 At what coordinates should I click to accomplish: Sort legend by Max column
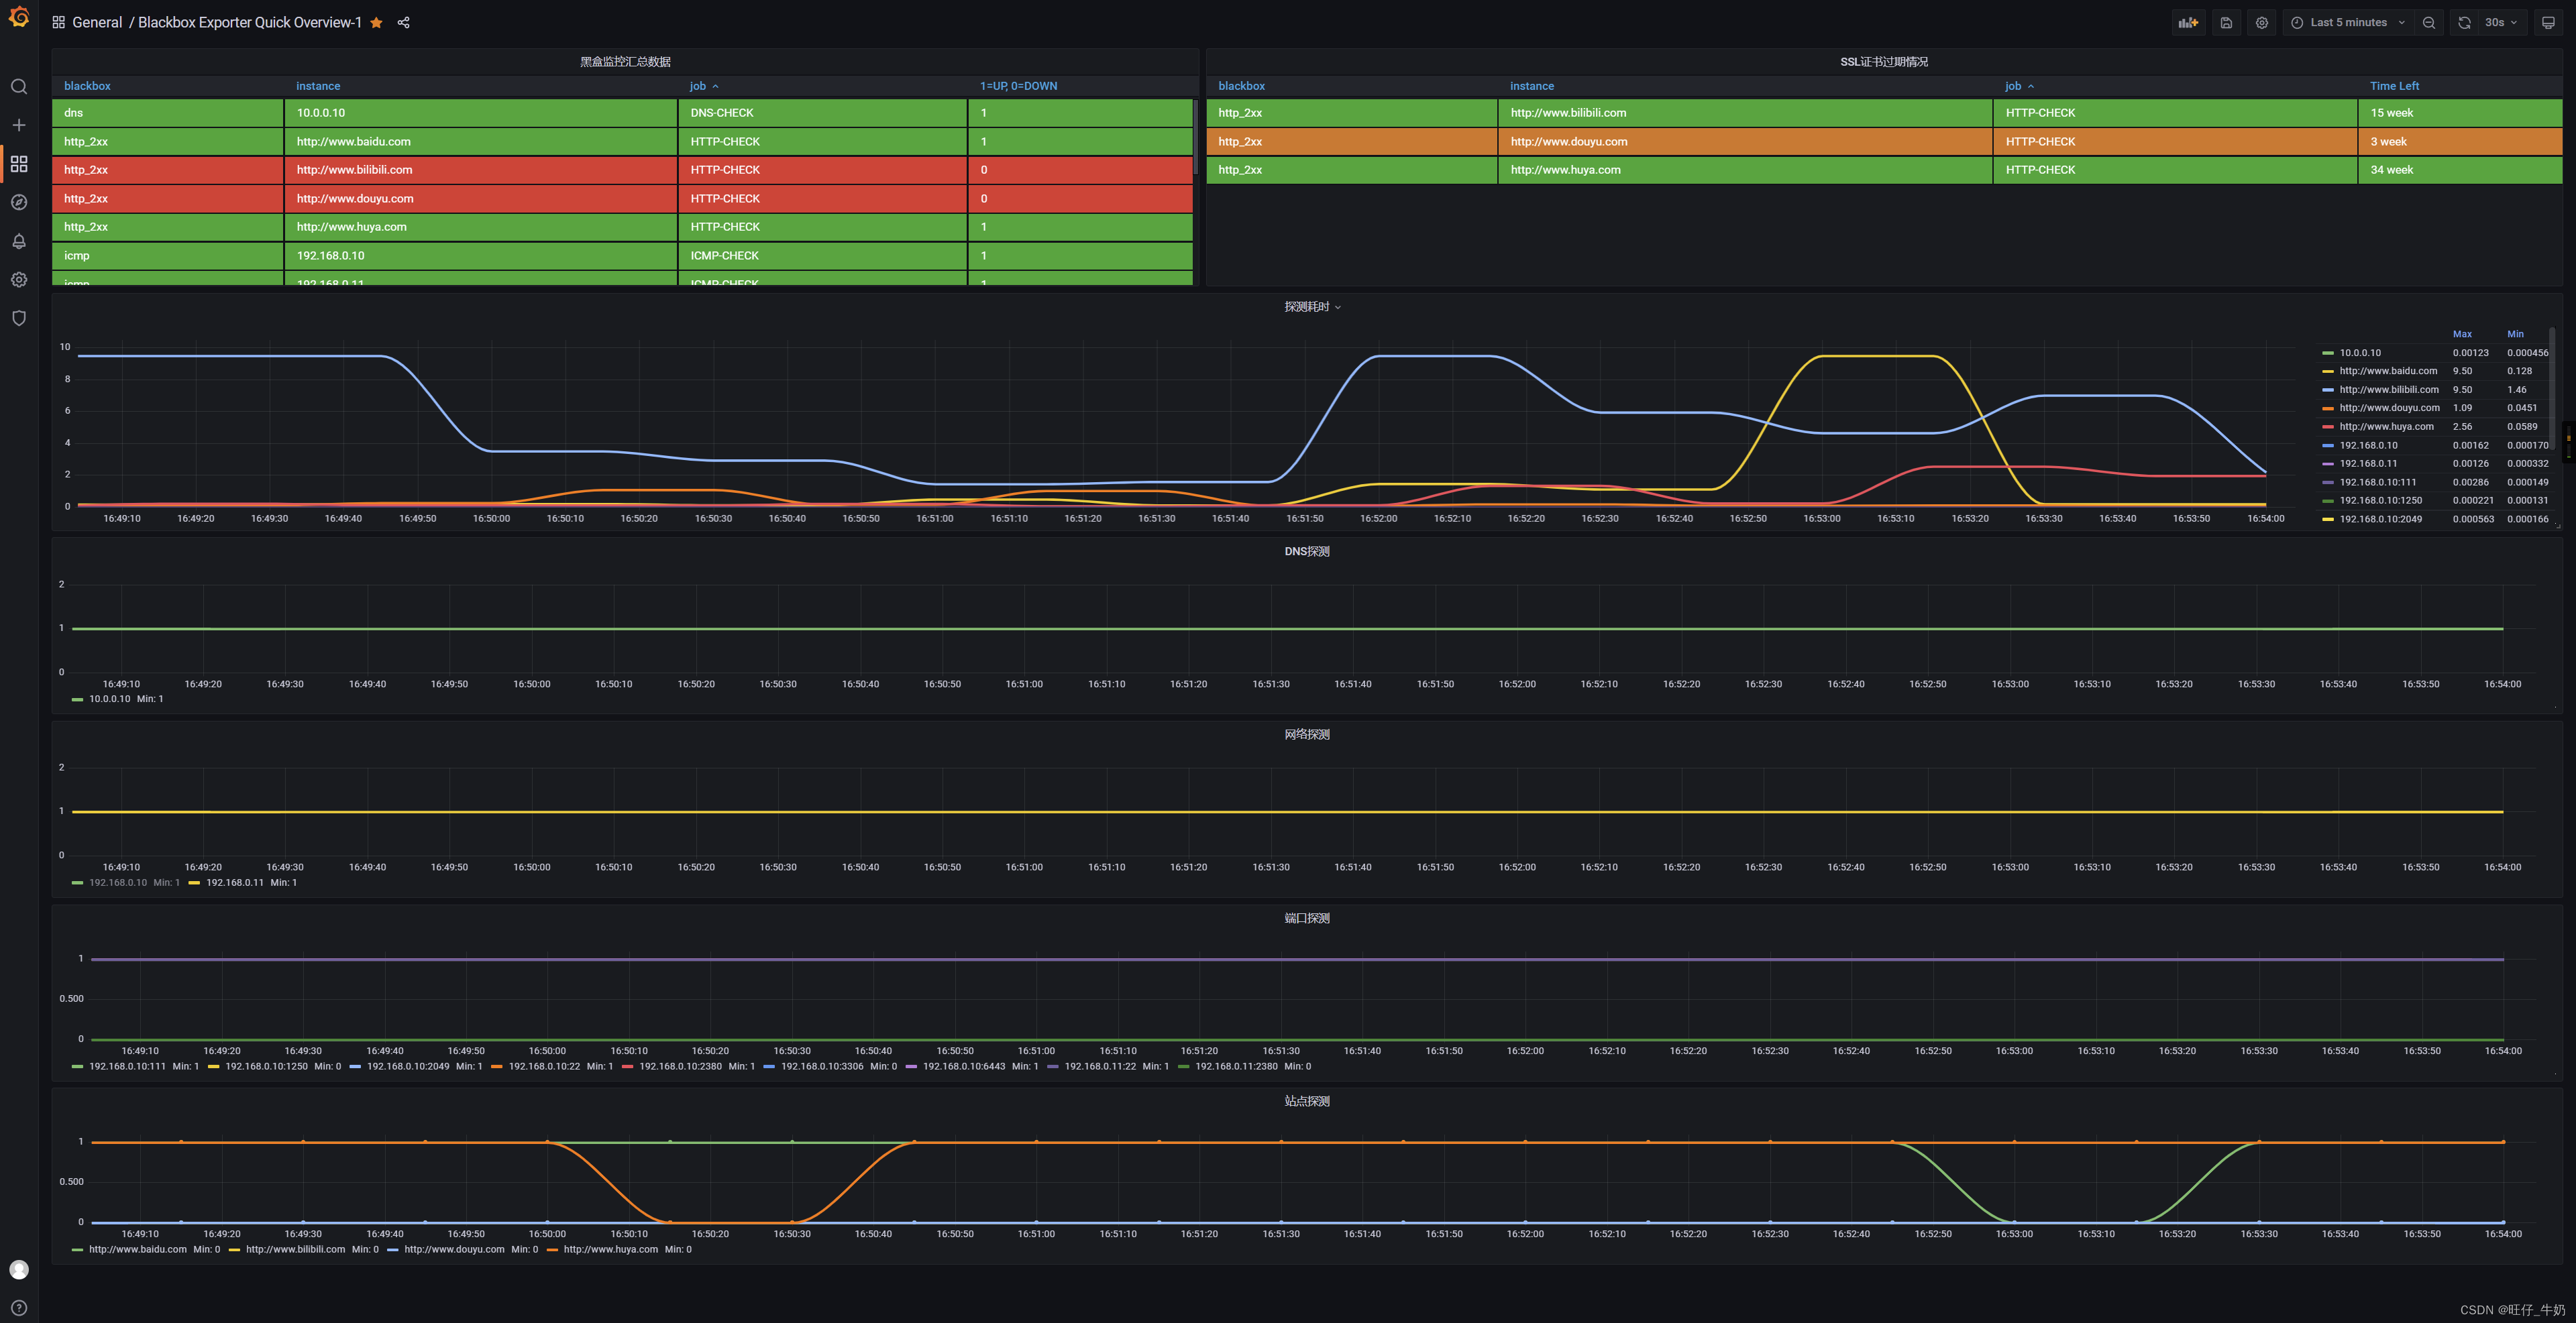pyautogui.click(x=2462, y=334)
